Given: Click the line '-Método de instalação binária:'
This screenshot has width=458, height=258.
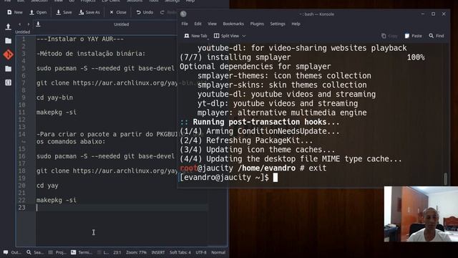Looking at the screenshot, I should (x=91, y=54).
